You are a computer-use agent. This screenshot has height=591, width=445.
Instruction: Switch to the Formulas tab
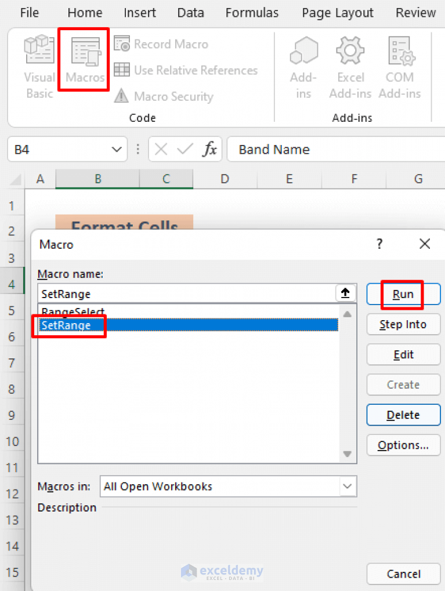pyautogui.click(x=252, y=12)
